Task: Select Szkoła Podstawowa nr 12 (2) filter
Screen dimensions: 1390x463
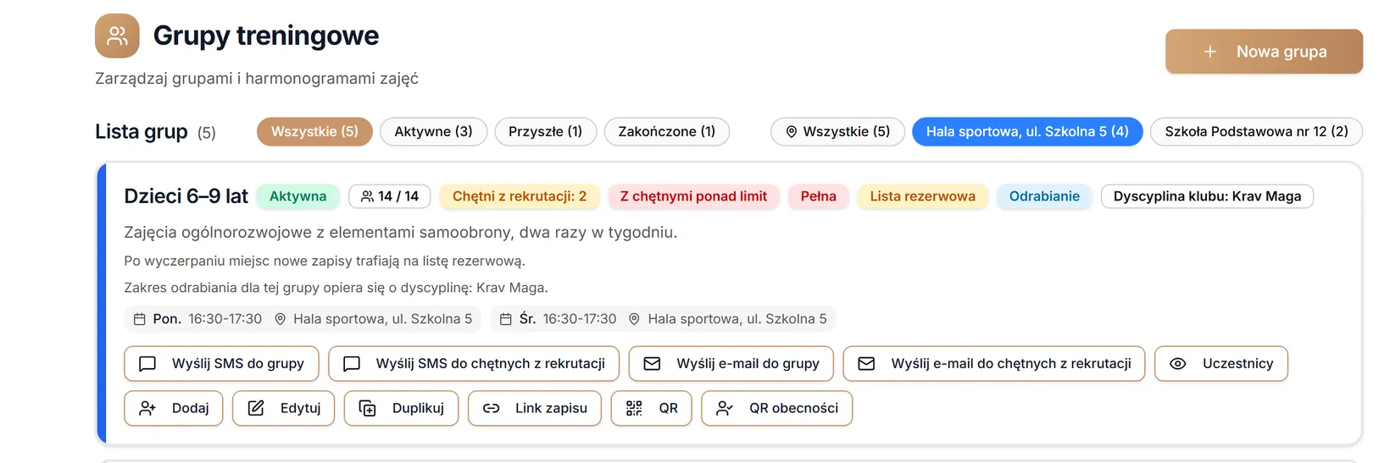Action: 1256,132
